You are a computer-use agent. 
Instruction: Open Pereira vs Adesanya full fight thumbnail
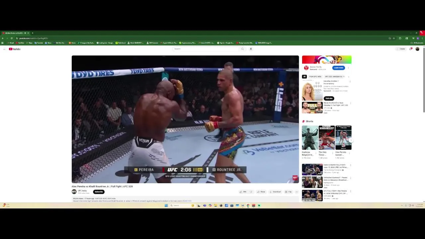pos(312,195)
